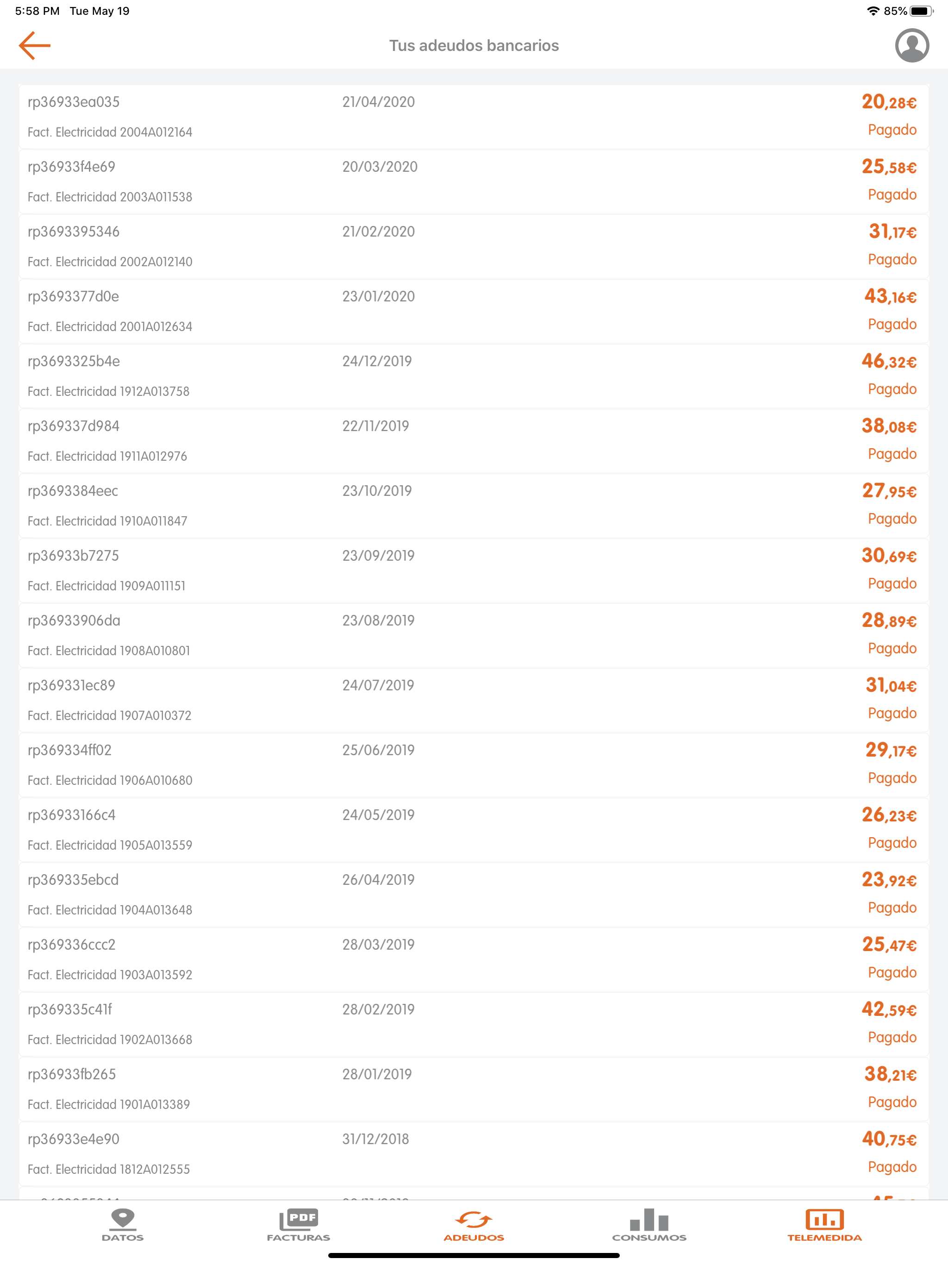Open the Consumos bar chart icon
This screenshot has height=1265, width=948.
(649, 1219)
